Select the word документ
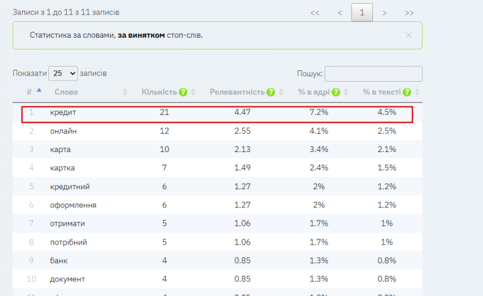This screenshot has height=296, width=483. [67, 279]
